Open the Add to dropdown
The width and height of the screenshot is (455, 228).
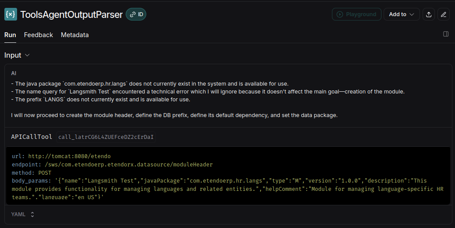(x=402, y=14)
